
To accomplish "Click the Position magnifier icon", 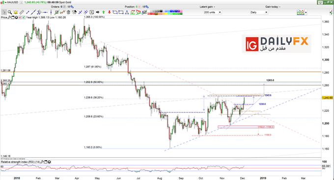I will pos(147,7).
